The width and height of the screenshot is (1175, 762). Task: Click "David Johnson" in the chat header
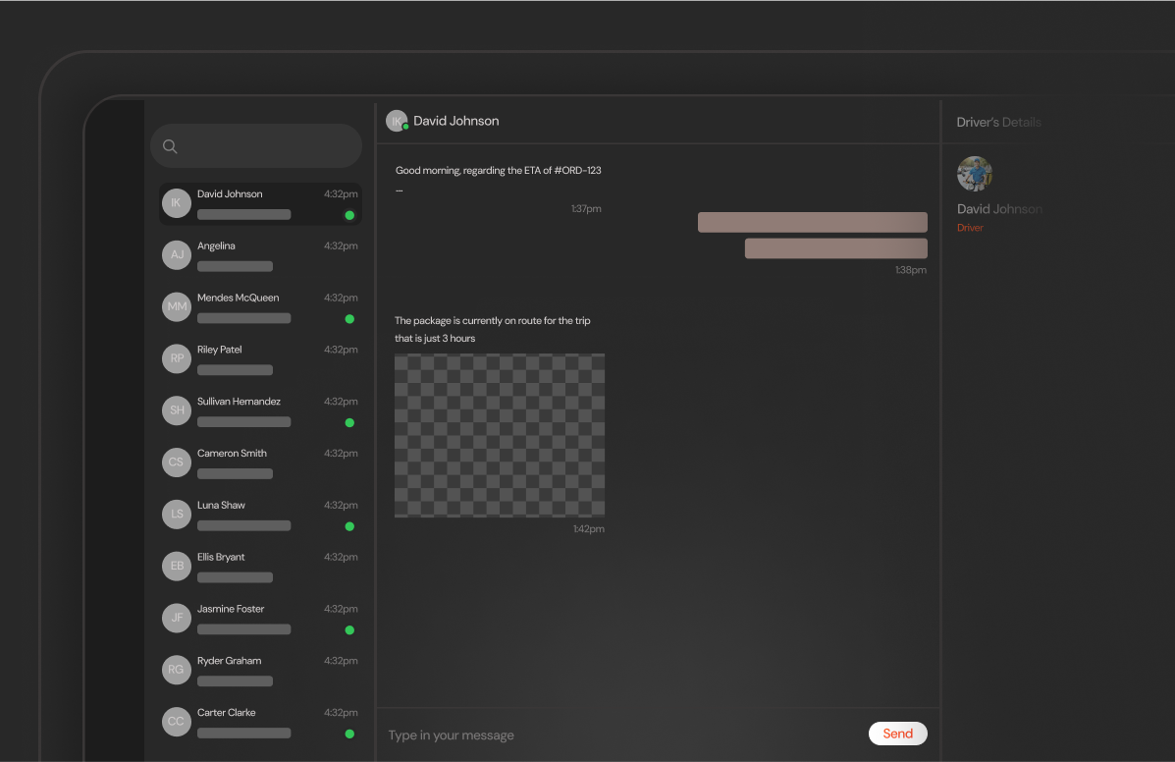click(455, 121)
